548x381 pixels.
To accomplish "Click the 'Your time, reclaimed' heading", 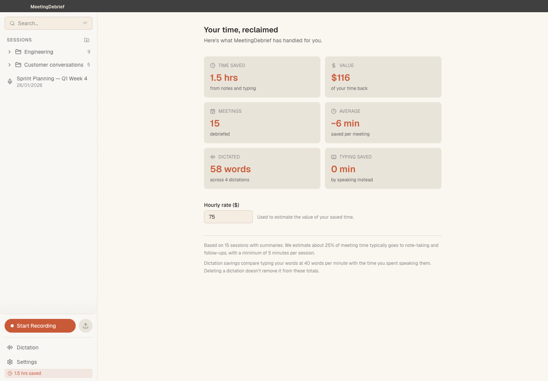I will (241, 30).
